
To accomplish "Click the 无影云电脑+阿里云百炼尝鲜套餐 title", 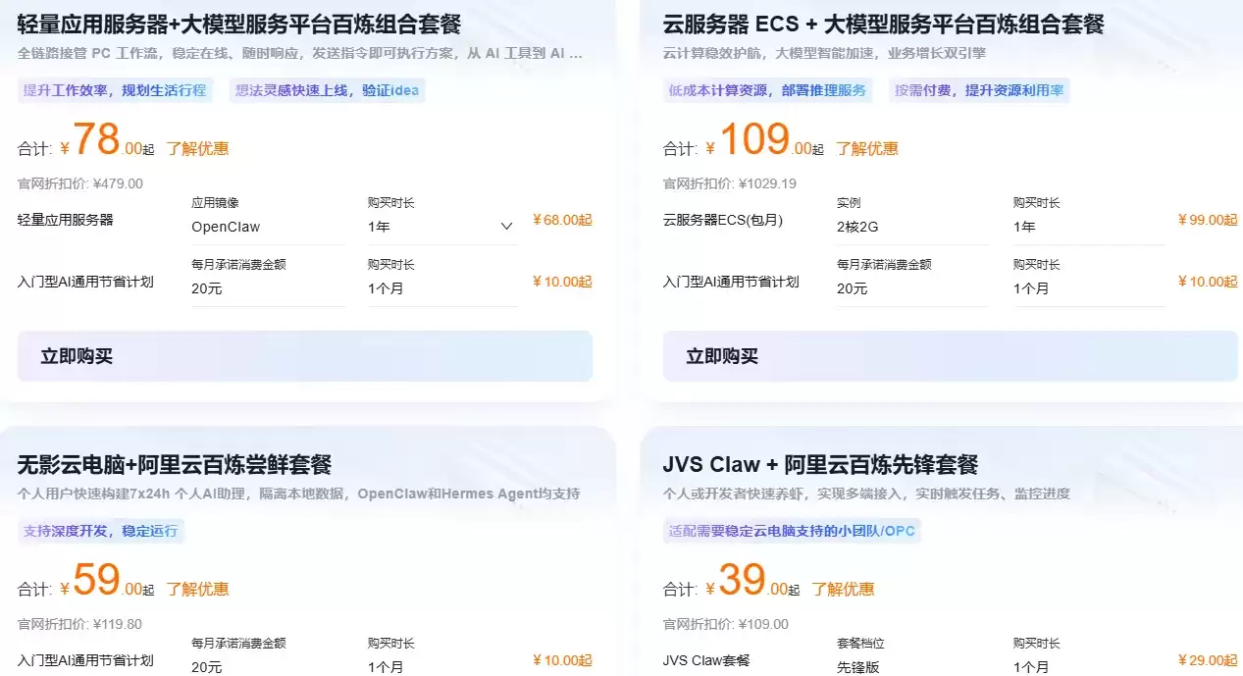I will click(x=175, y=464).
